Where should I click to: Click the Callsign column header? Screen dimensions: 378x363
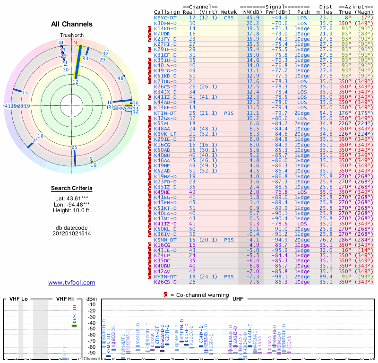point(167,12)
